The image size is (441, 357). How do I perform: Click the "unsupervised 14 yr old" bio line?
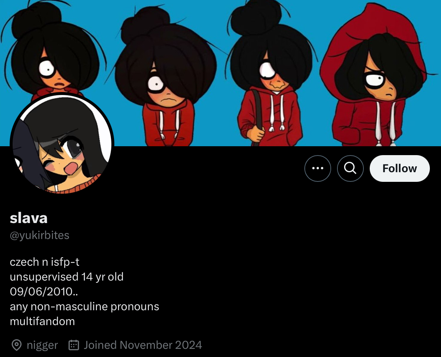click(x=67, y=277)
